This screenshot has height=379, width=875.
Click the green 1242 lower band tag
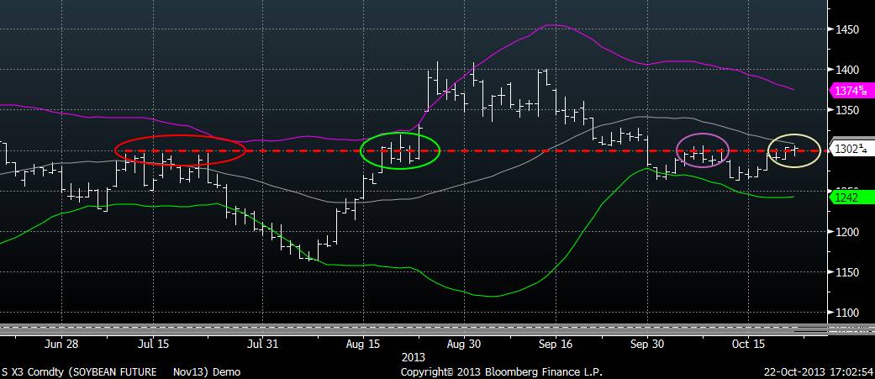point(846,197)
